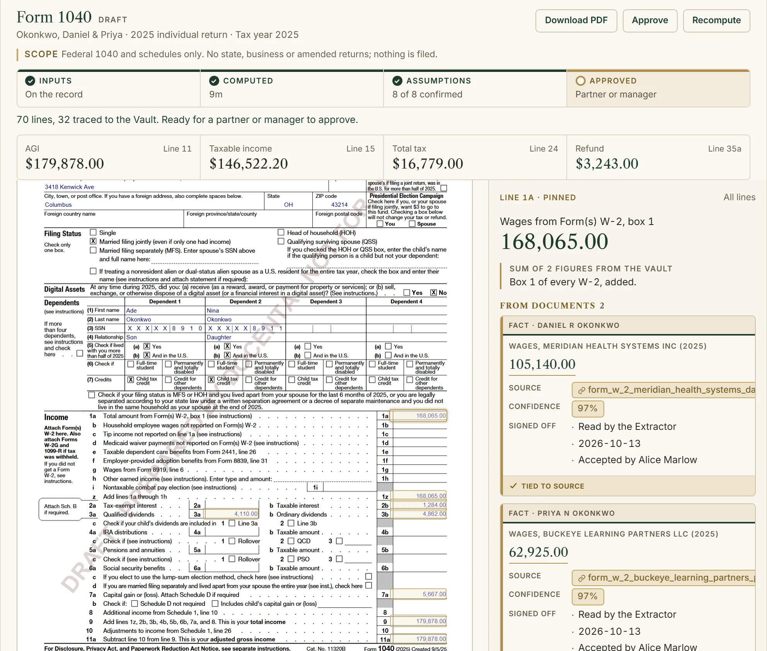The width and height of the screenshot is (767, 651).
Task: Click the Approved empty circle icon
Action: [x=580, y=81]
